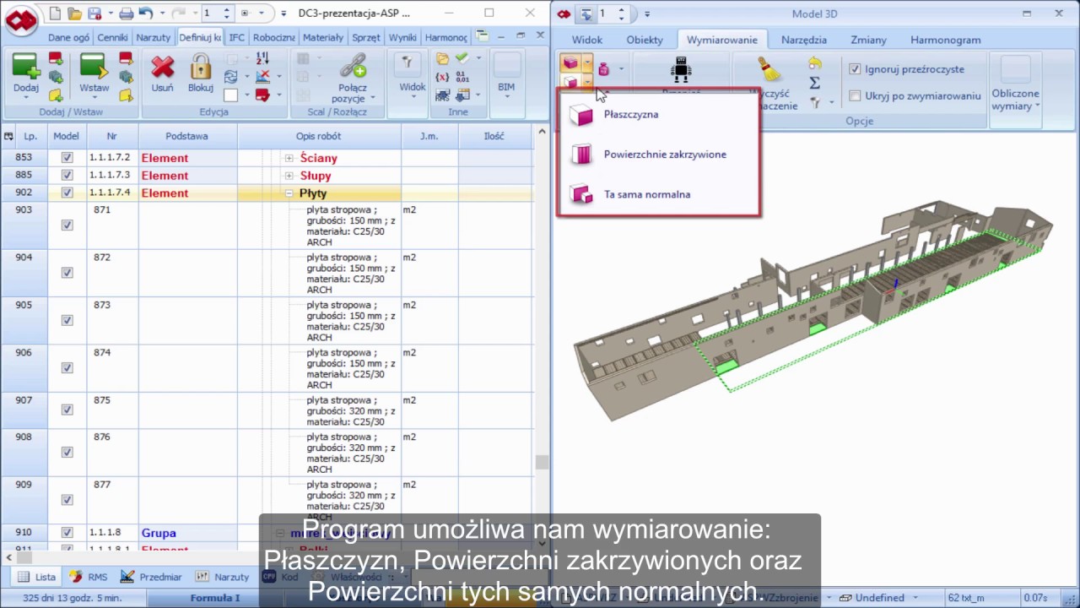The width and height of the screenshot is (1080, 608).
Task: Click the print icon in quick toolbar
Action: (x=126, y=14)
